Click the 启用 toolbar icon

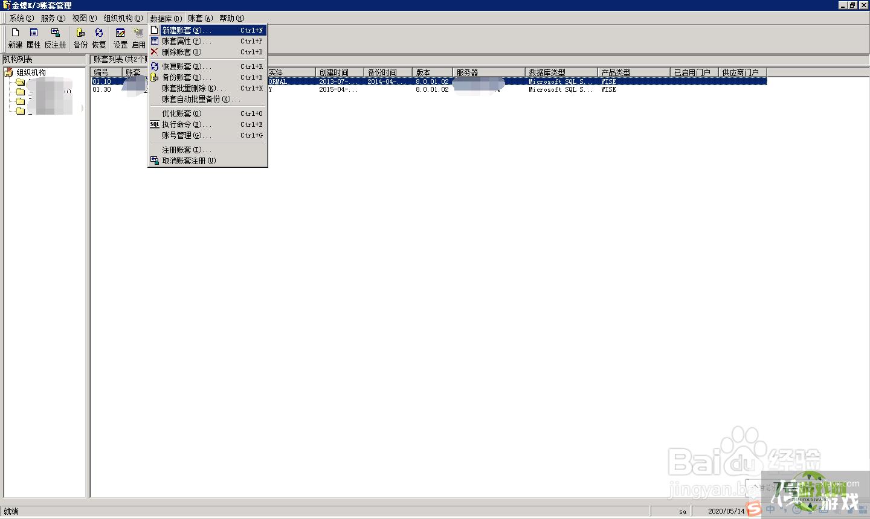pos(138,38)
